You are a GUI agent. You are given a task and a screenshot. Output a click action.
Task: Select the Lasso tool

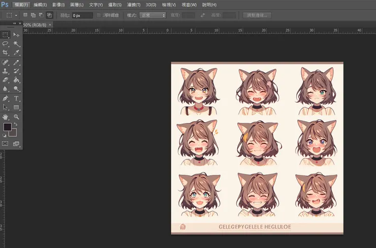click(x=6, y=44)
